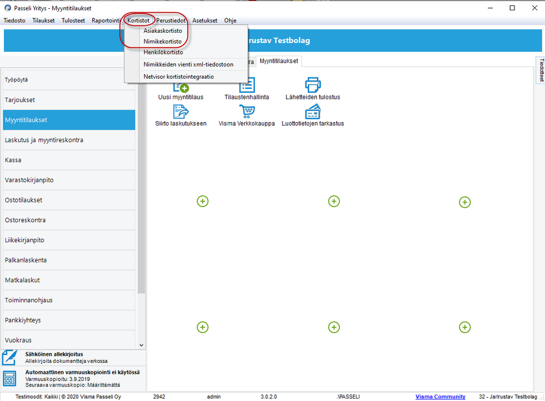
Task: Open Varastokirjanpito module
Action: pos(69,180)
